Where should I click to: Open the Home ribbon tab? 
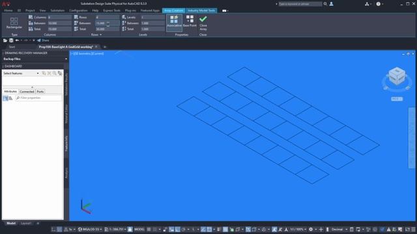[8, 10]
